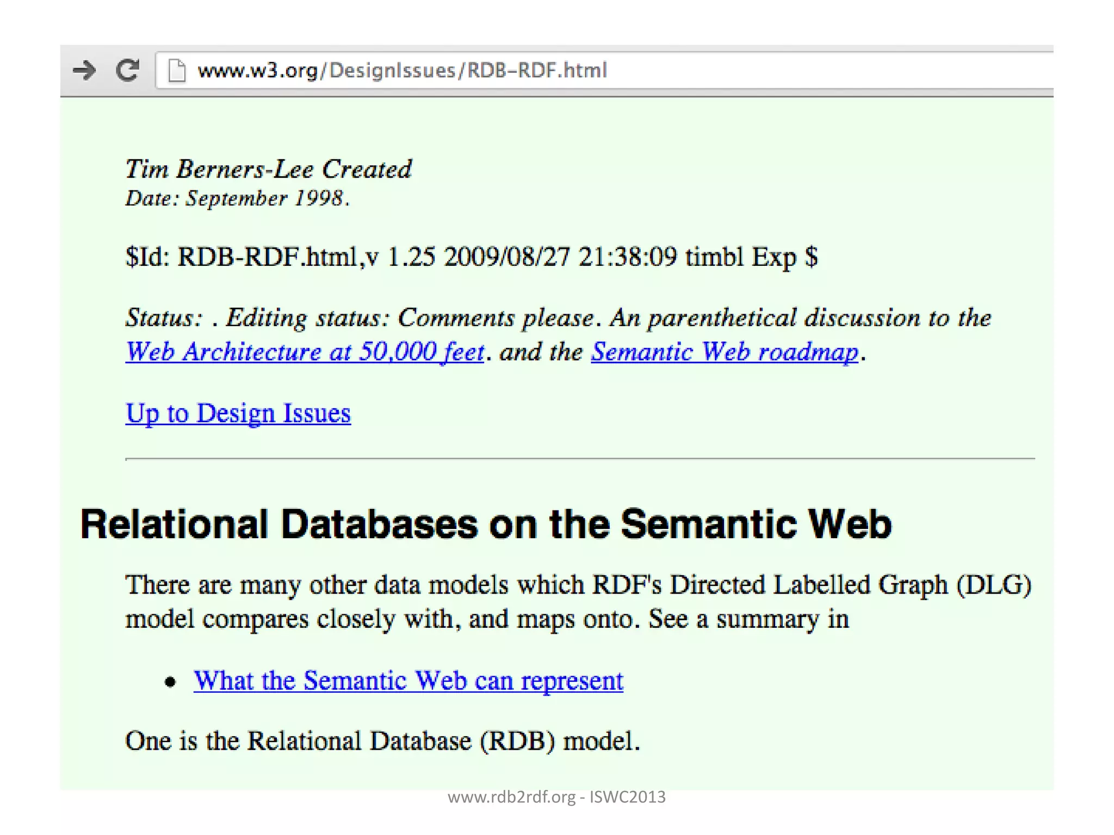Click the Editing status: Comments please text
Viewport: 1114px width, 835px height.
(x=409, y=317)
